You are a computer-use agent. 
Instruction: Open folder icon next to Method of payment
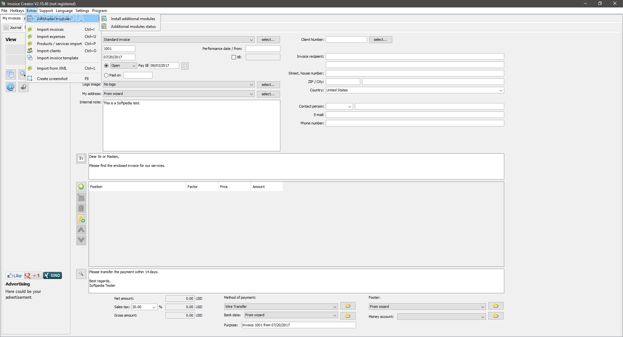pyautogui.click(x=348, y=306)
